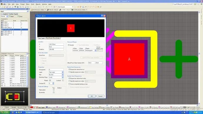Click the red current layer color swatch
Viewport: 203px width, 114px height.
(x=32, y=107)
